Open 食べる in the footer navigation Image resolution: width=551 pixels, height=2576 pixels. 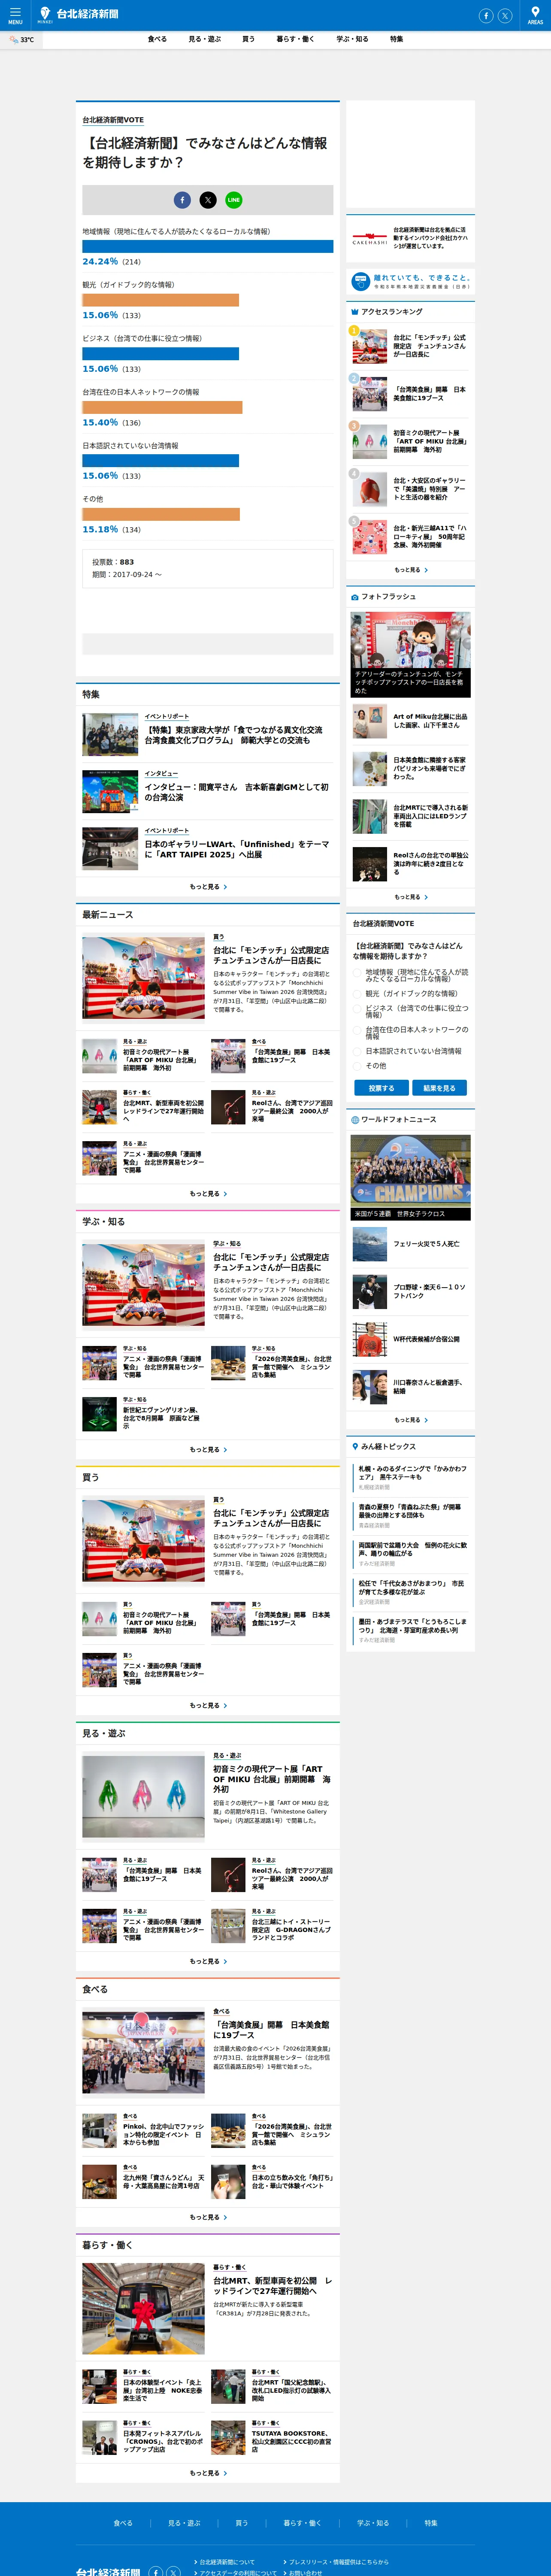click(123, 2523)
